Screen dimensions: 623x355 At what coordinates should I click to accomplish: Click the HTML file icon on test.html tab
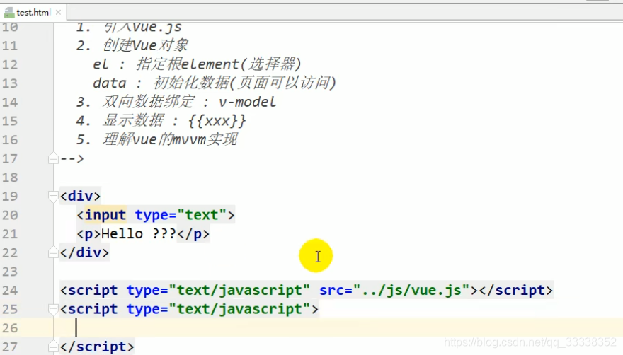coord(8,13)
